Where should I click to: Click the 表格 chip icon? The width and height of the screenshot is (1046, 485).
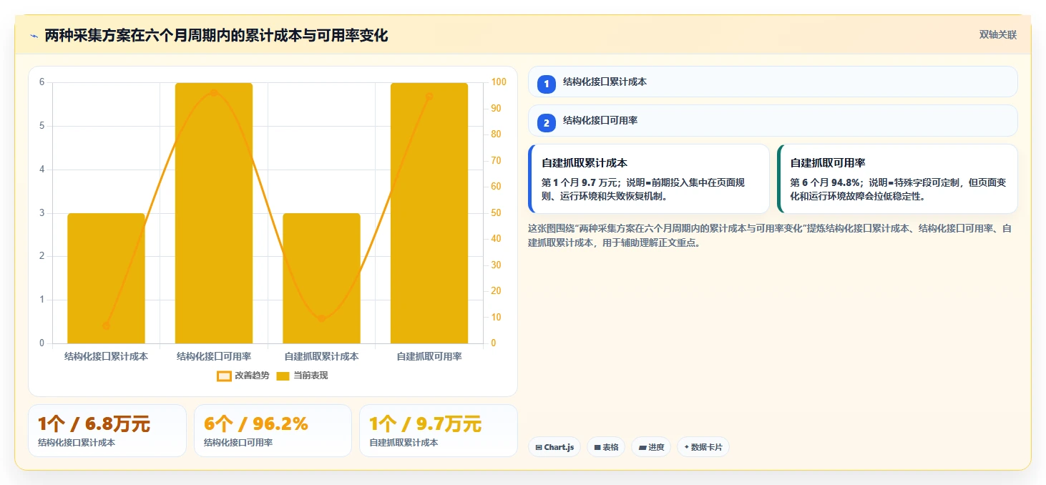click(597, 448)
